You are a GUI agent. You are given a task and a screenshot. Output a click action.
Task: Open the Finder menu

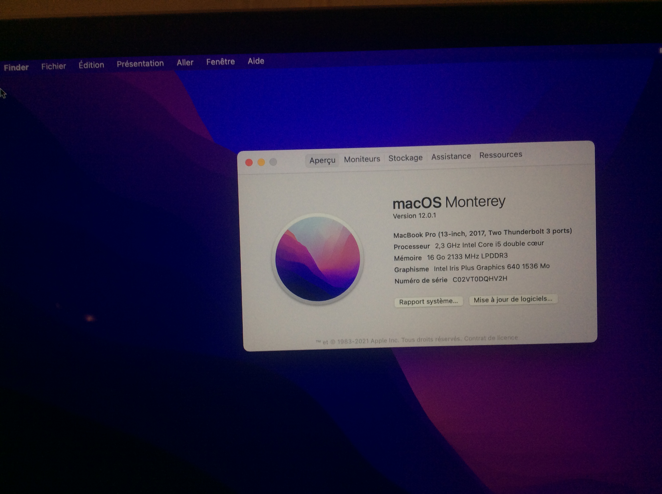pyautogui.click(x=16, y=67)
